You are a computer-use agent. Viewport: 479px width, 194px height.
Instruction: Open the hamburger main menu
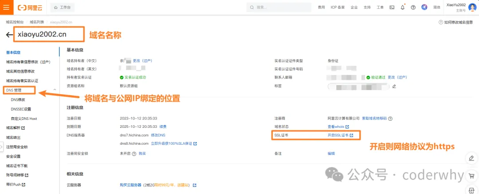tap(6, 7)
